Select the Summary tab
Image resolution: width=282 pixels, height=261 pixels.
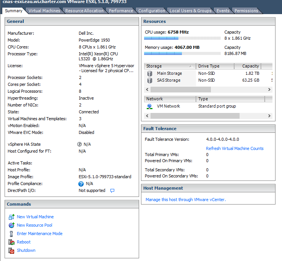(14, 11)
